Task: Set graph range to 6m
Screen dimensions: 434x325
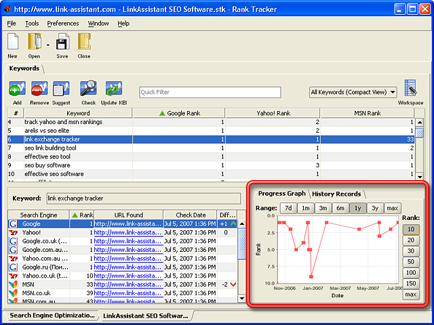Action: pyautogui.click(x=340, y=208)
